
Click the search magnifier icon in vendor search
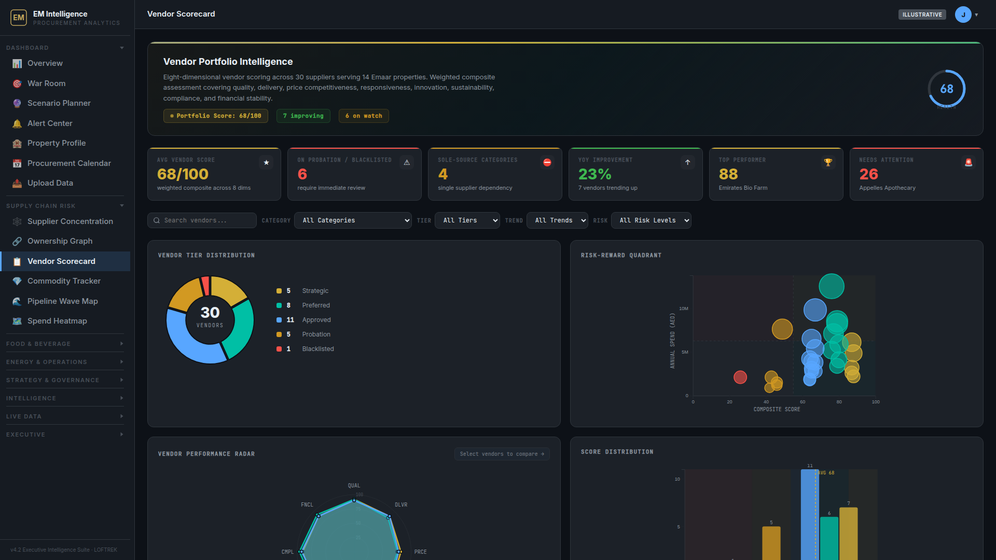[x=157, y=220]
